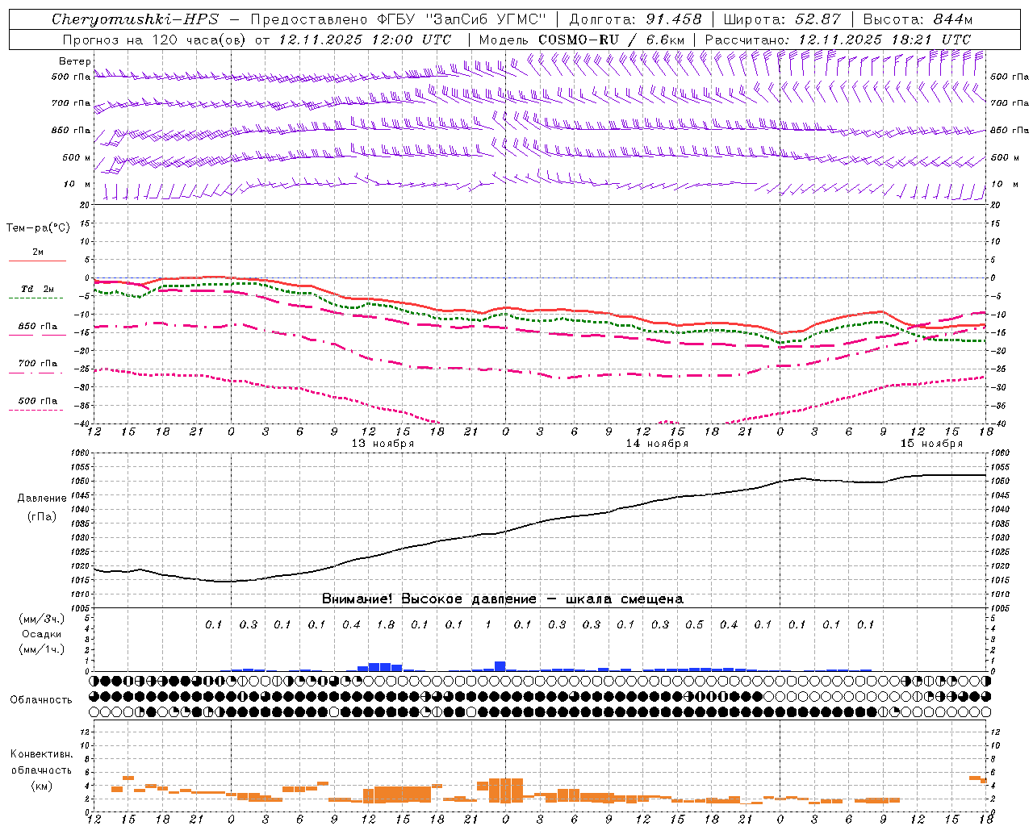Click the Модель COSMO-RU / 6.6км label

point(581,40)
